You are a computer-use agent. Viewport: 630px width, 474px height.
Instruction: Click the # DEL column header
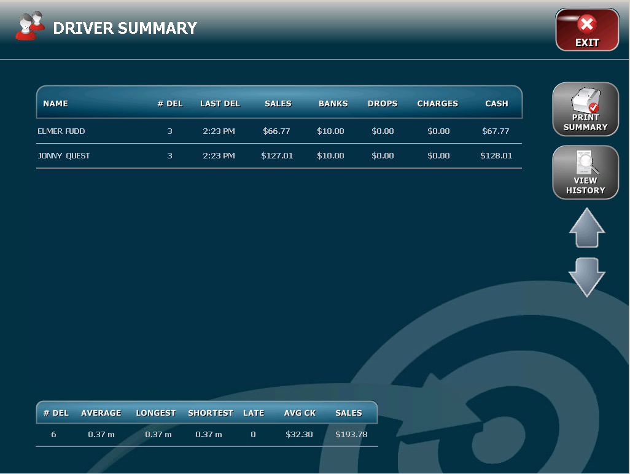169,103
